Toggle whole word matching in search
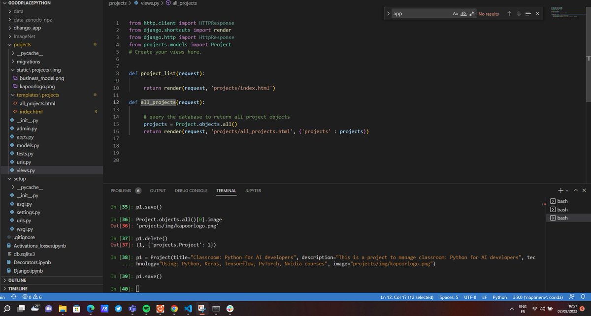591x316 pixels. coord(463,13)
